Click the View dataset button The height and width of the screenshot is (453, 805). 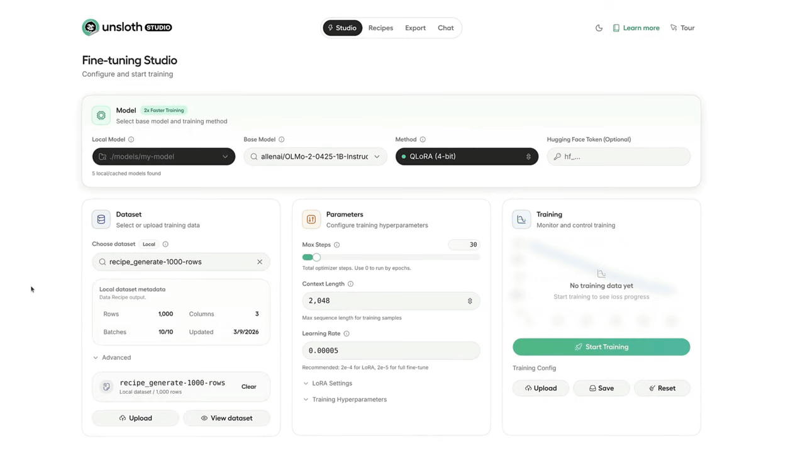226,418
